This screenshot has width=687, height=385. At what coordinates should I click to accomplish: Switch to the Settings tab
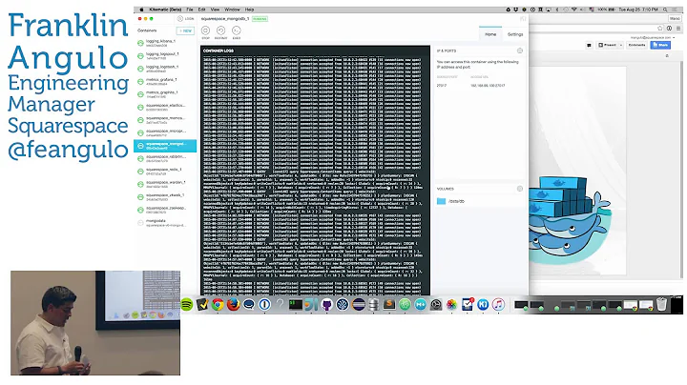pyautogui.click(x=515, y=34)
